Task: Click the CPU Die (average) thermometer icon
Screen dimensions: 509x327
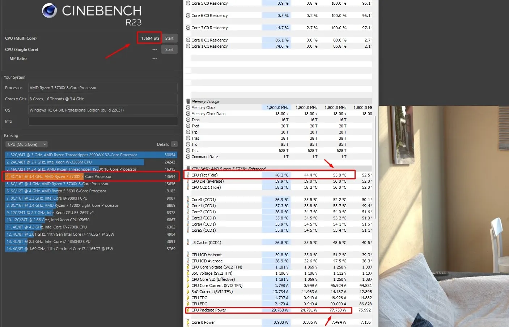Action: pyautogui.click(x=188, y=181)
